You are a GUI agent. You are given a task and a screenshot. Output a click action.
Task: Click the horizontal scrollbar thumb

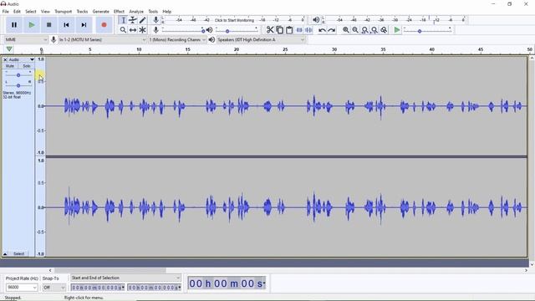pos(110,270)
